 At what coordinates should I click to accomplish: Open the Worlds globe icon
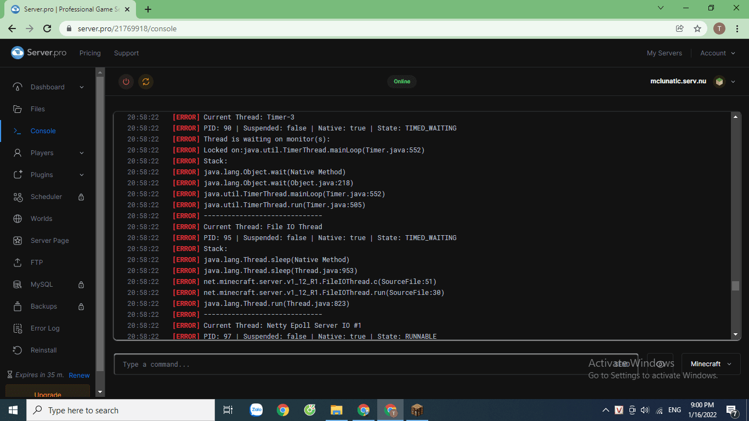[18, 219]
